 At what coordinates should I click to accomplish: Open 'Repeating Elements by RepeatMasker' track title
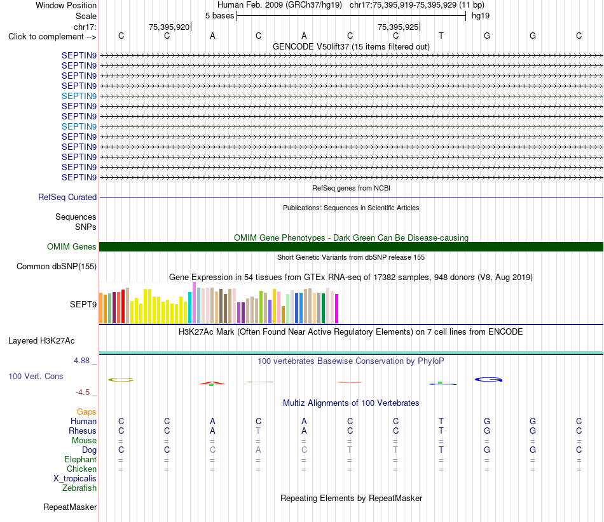pos(351,498)
